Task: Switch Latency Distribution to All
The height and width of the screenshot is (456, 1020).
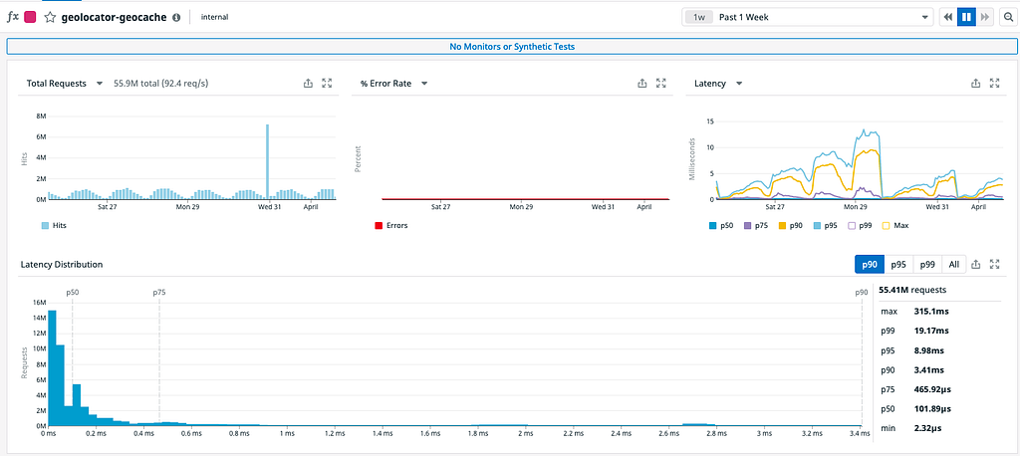Action: [x=953, y=264]
